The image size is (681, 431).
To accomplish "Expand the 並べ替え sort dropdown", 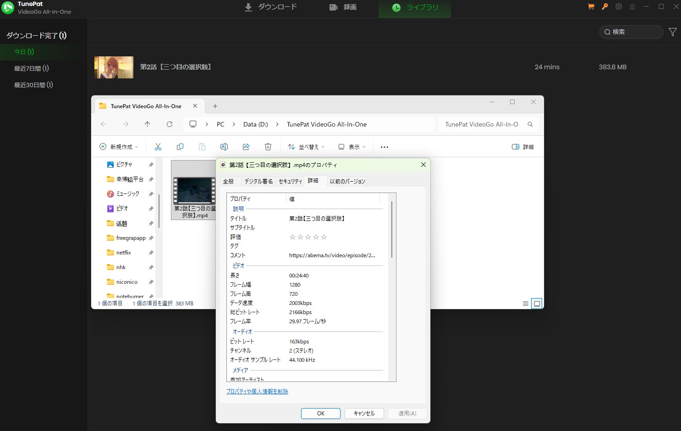I will tap(306, 147).
